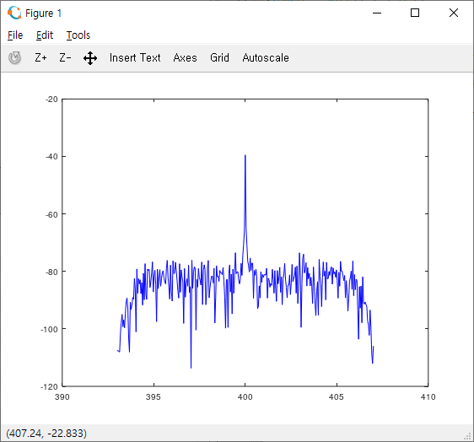Click the y-axis label -60

[51, 214]
